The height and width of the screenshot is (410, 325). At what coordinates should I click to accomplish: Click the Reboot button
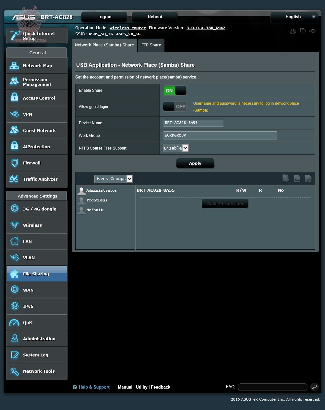(155, 17)
